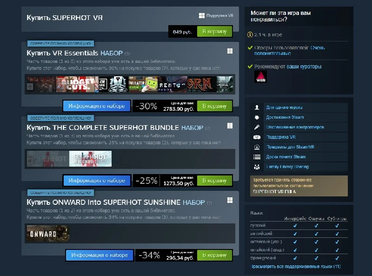Viewport: 372px width, 276px height.
Task: Open SUPERHOT MIND CONTROL DELETE thumbnail
Action: click(x=90, y=159)
